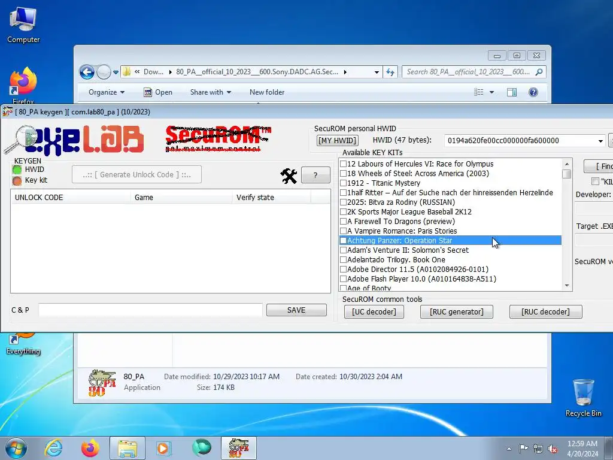Viewport: 613px width, 460px height.
Task: Check 1912 - Titanic Mystery
Action: point(343,183)
